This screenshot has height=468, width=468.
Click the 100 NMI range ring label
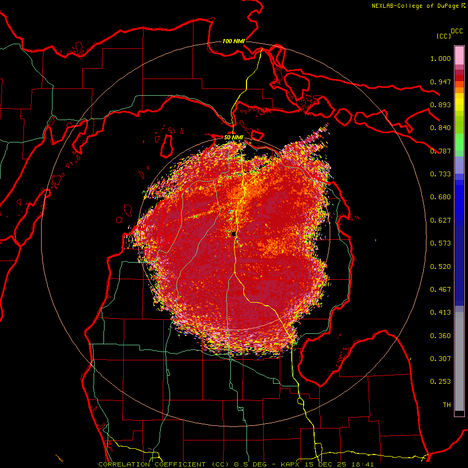(x=233, y=41)
